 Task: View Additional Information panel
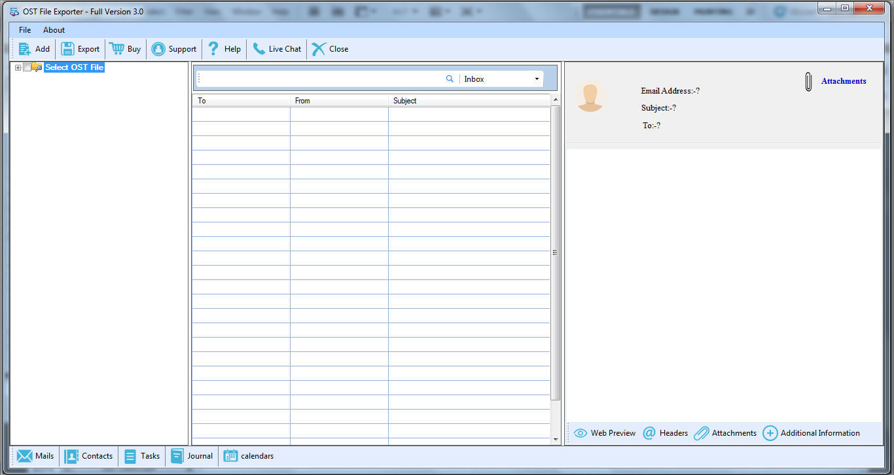812,433
